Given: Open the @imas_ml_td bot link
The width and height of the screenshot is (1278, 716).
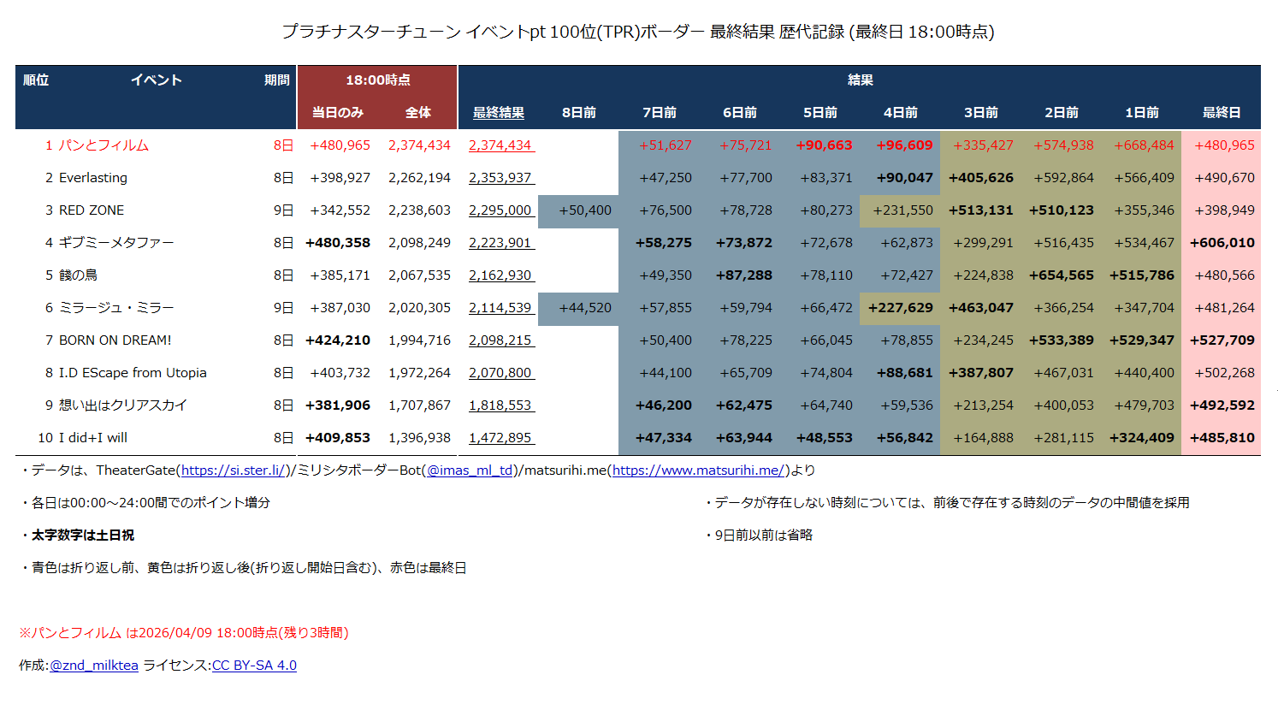Looking at the screenshot, I should 470,470.
